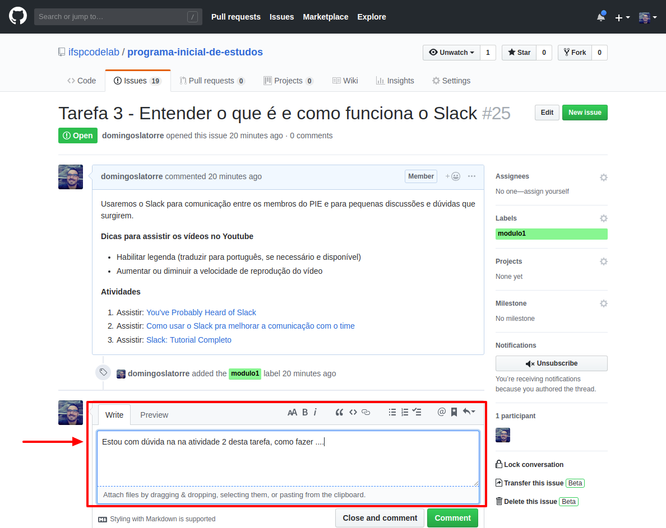Open the plus create-new menu
This screenshot has width=666, height=528.
pos(622,17)
